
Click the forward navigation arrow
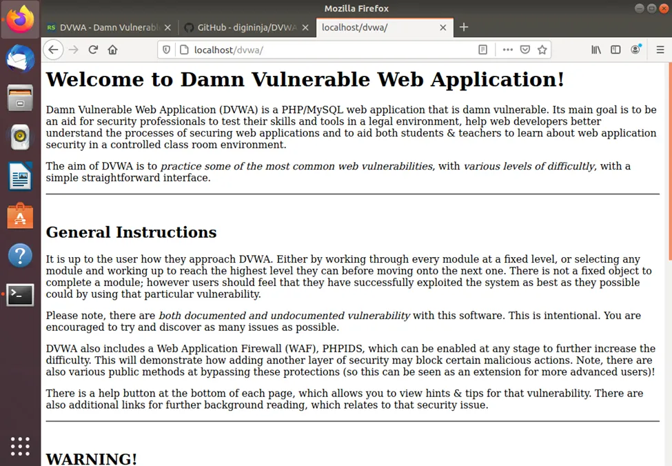pyautogui.click(x=74, y=50)
